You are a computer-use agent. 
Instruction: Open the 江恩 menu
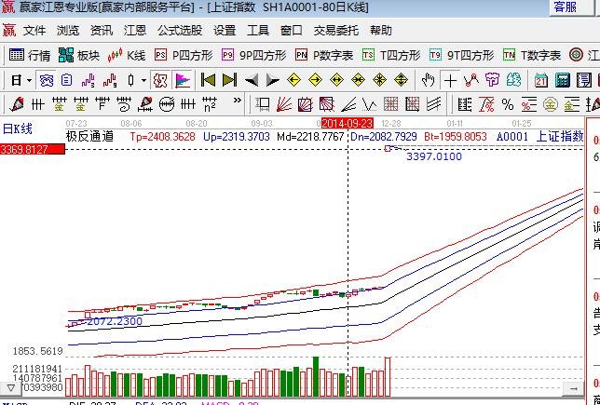tap(135, 30)
